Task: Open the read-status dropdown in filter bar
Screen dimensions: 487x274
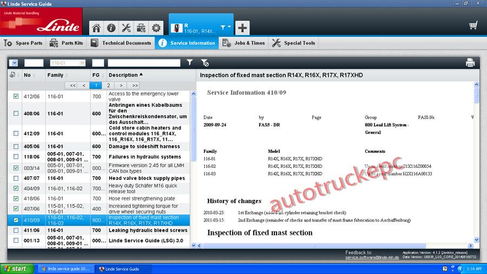Action: click(x=14, y=63)
